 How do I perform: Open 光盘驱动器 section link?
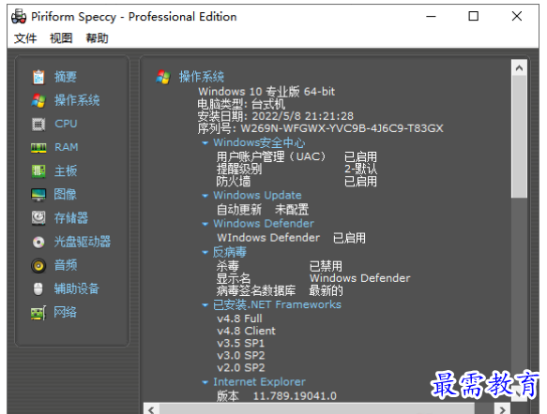[83, 242]
